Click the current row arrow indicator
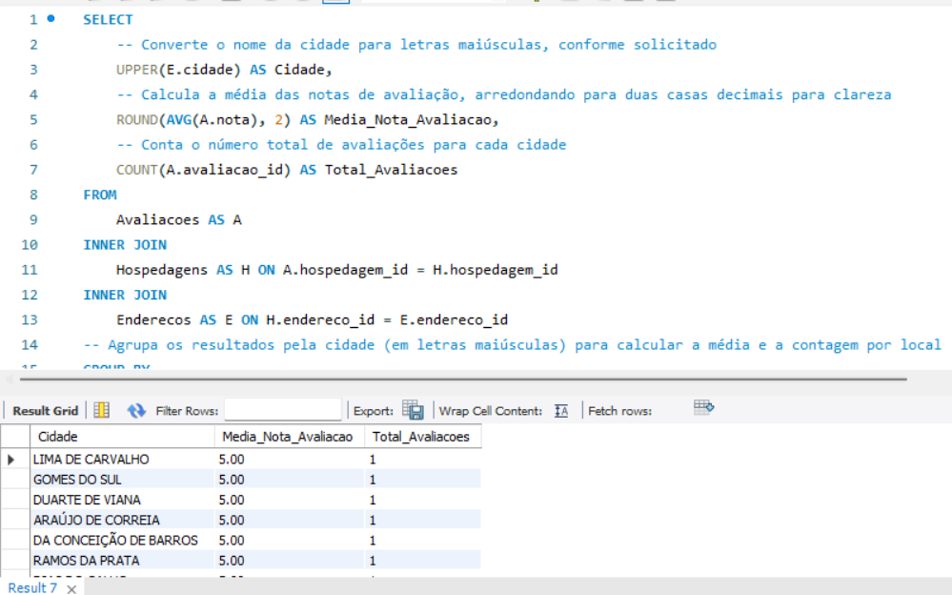Screen dimensions: 952x595 (x=10, y=460)
